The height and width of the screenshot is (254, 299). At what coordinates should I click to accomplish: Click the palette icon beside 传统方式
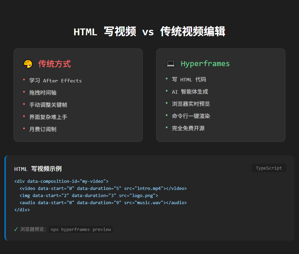tap(27, 63)
